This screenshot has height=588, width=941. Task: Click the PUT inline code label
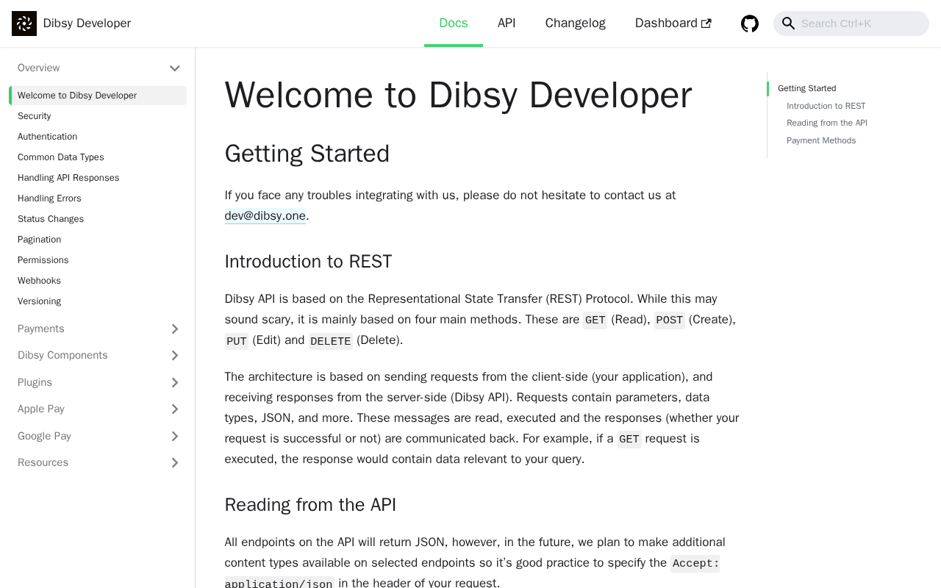237,341
